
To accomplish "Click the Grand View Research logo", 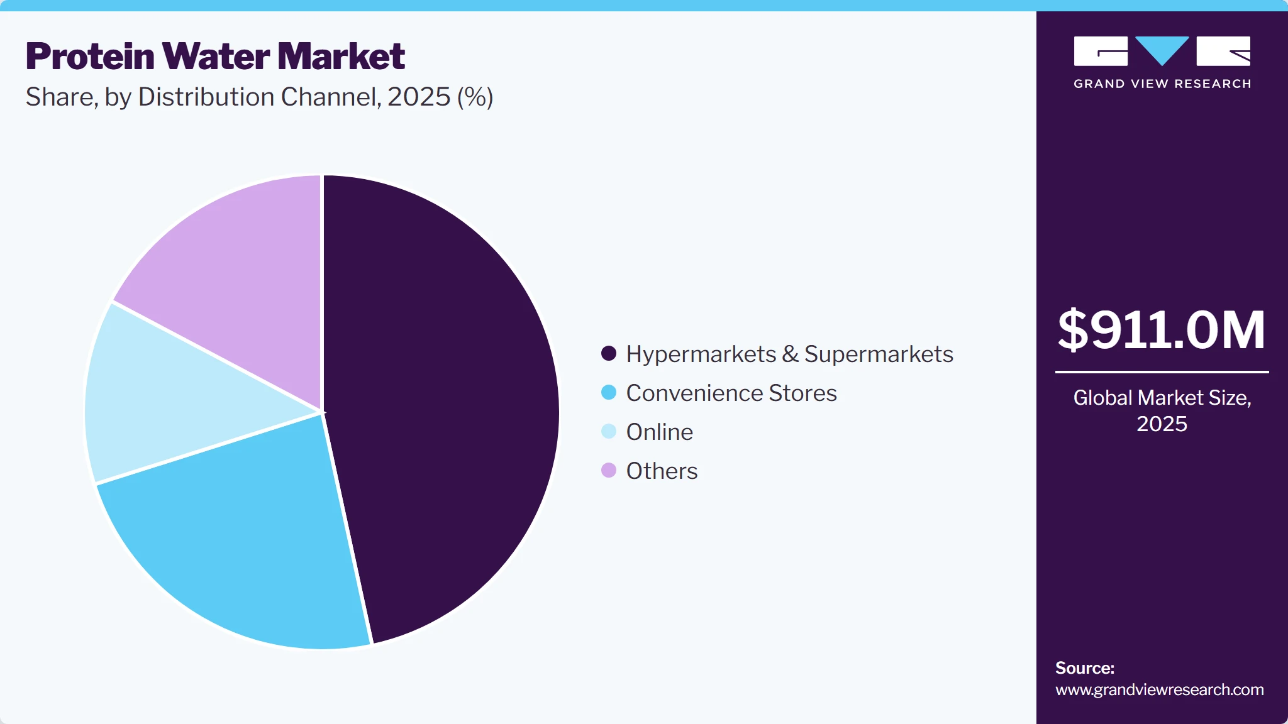I will 1162,62.
